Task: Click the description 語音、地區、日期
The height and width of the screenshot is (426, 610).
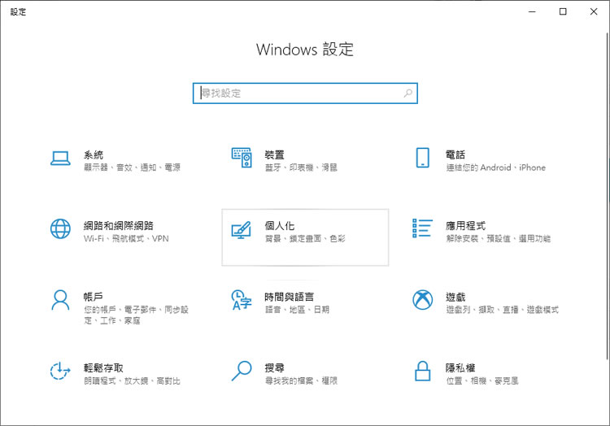Action: click(x=297, y=310)
